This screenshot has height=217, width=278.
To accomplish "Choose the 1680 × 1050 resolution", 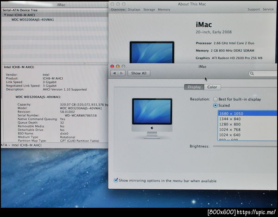I will [247, 113].
